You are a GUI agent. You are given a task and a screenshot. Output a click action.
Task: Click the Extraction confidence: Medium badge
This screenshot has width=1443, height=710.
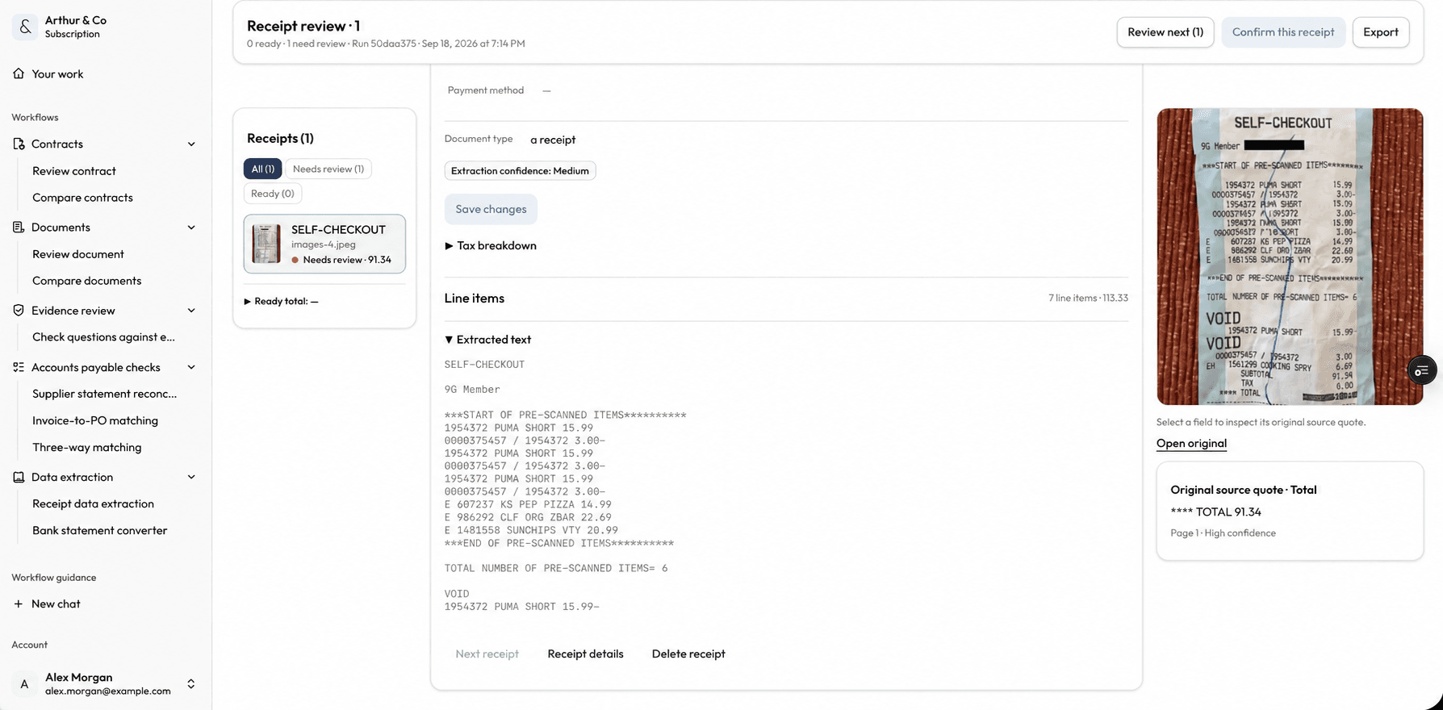[520, 170]
